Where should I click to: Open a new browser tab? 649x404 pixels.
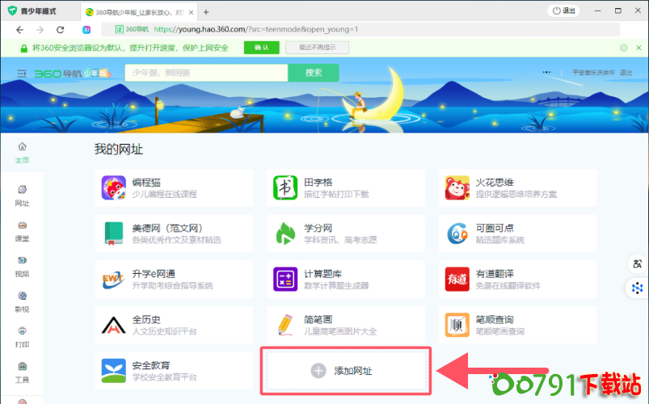(206, 11)
